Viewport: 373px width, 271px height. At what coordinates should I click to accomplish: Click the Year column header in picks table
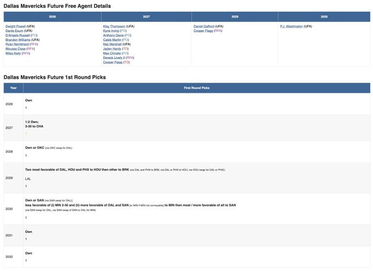13,88
